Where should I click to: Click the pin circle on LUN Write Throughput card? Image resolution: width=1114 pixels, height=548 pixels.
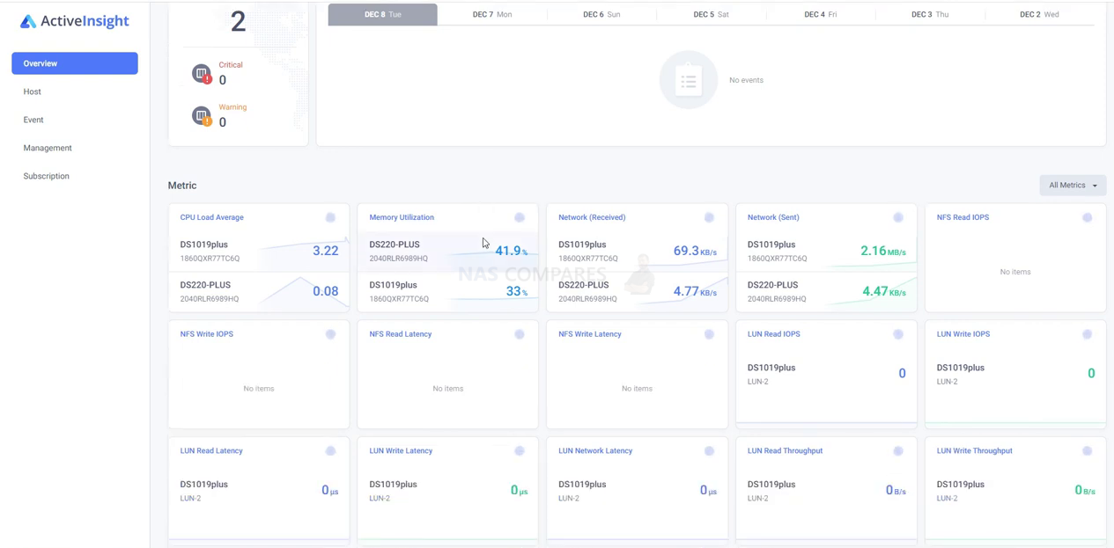[x=1087, y=451]
